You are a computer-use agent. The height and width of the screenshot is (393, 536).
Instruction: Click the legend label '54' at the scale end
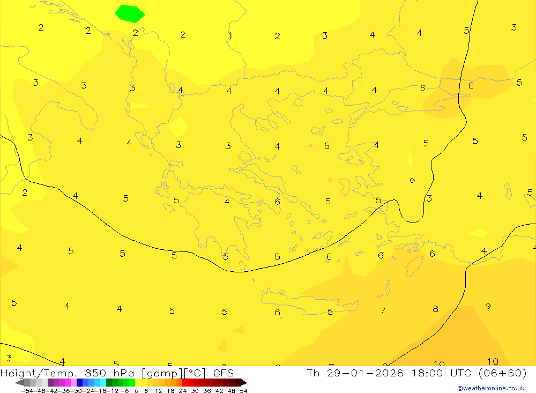coord(243,391)
